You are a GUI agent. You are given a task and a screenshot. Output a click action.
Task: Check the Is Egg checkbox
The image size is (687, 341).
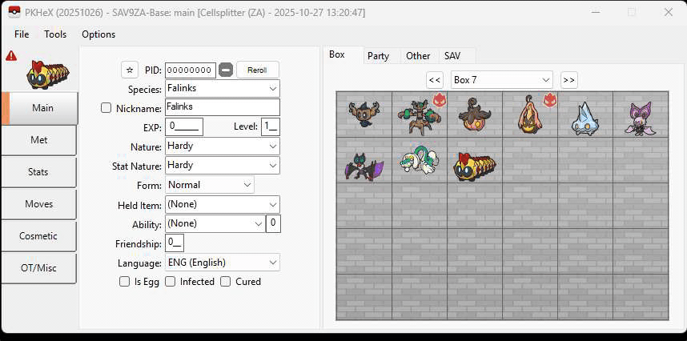point(124,282)
